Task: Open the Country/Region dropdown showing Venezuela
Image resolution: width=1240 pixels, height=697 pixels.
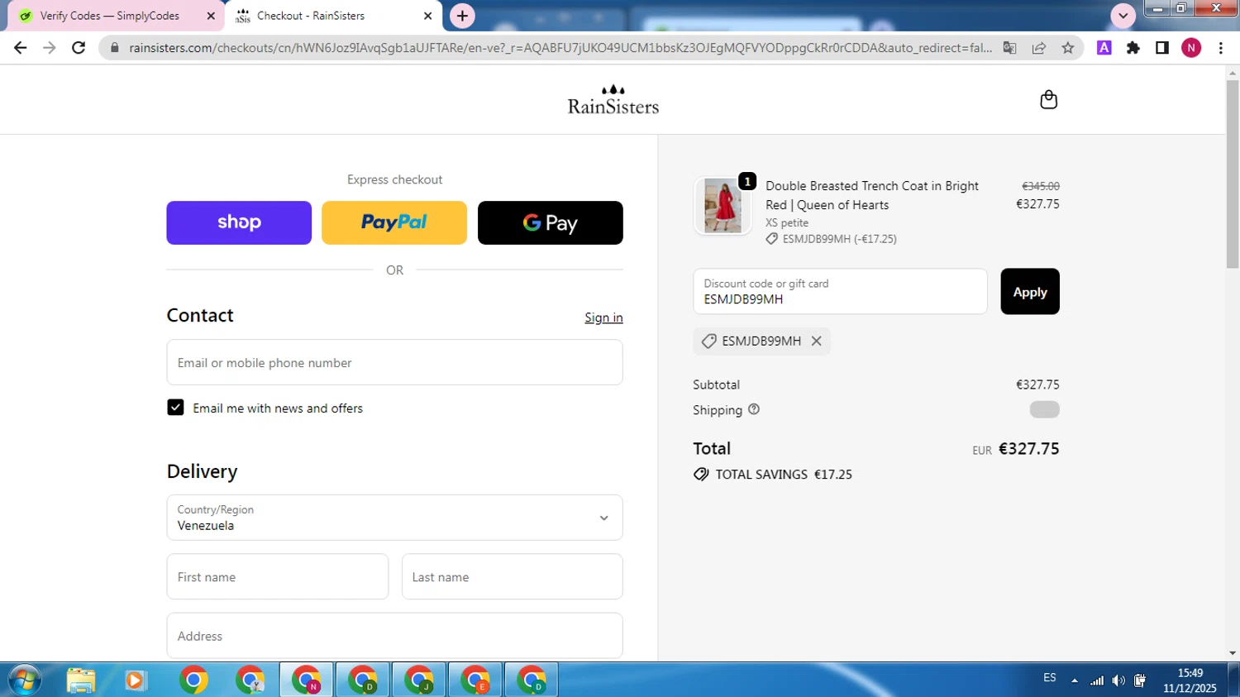Action: [x=394, y=518]
